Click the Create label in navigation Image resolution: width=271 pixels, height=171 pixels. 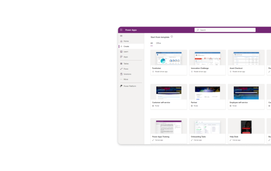pyautogui.click(x=126, y=47)
